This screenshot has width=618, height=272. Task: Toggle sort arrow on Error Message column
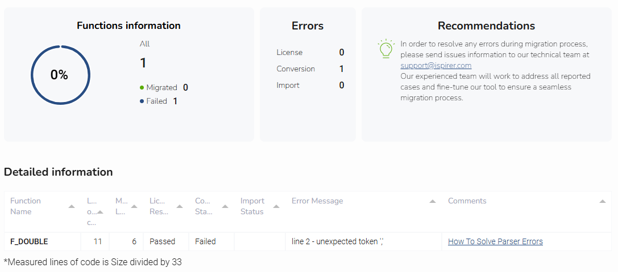[433, 201]
